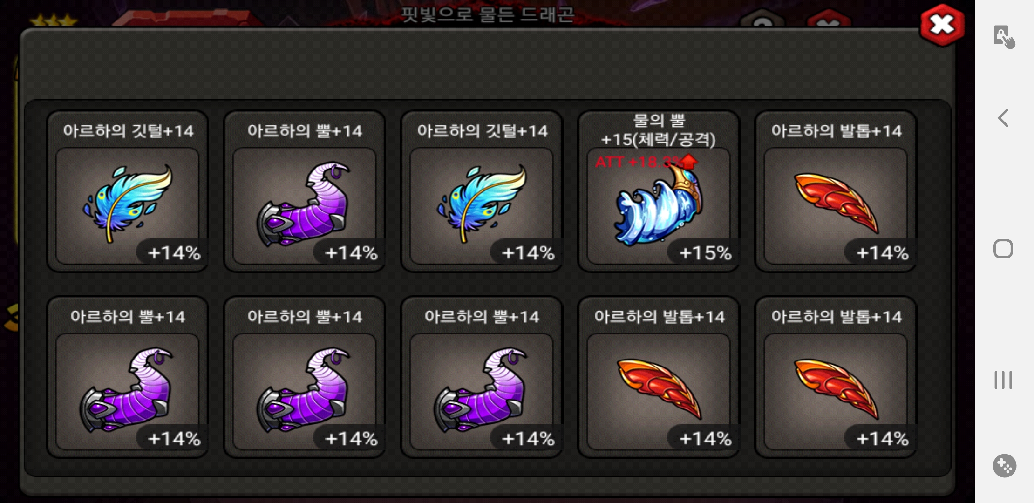Tap the 물의 뿔 +15(체력/공격) label
This screenshot has height=503, width=1034.
658,129
